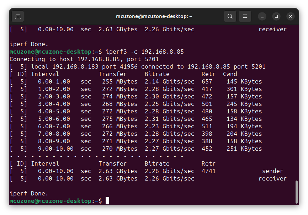Viewport: 308px width, 215px height.
Task: Click the magnifier icon in the header bar
Action: (230, 16)
